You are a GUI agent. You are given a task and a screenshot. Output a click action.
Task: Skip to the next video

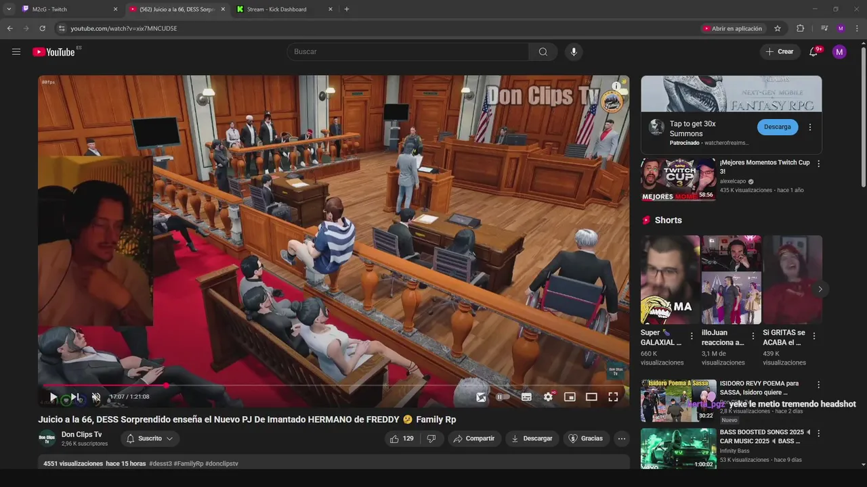click(x=75, y=397)
